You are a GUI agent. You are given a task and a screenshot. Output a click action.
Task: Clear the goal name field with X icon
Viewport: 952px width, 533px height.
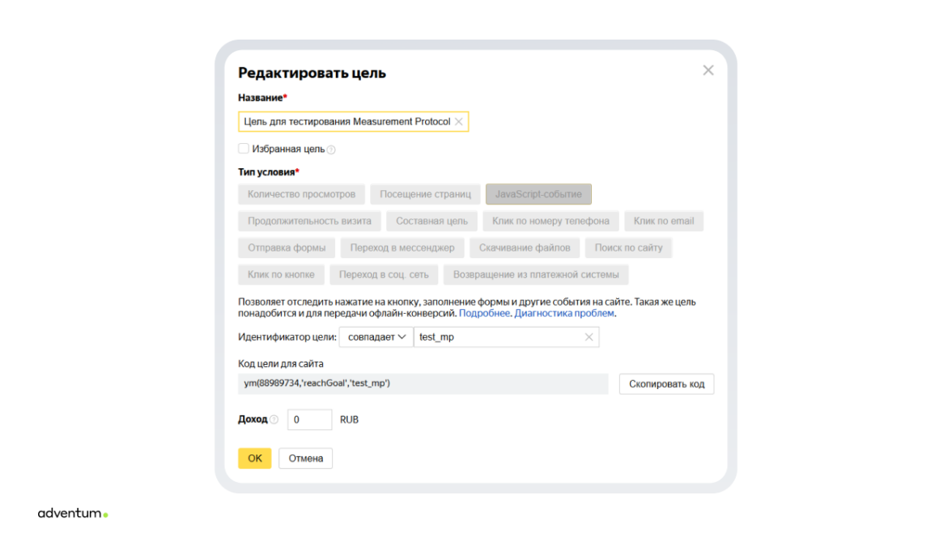458,121
